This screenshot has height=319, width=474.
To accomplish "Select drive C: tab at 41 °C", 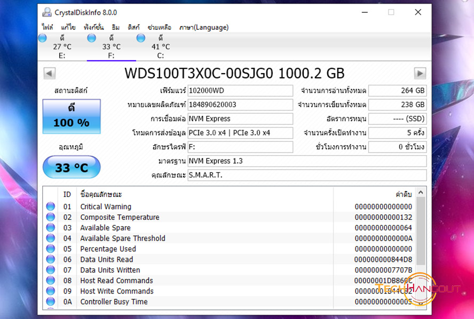I will [x=161, y=46].
